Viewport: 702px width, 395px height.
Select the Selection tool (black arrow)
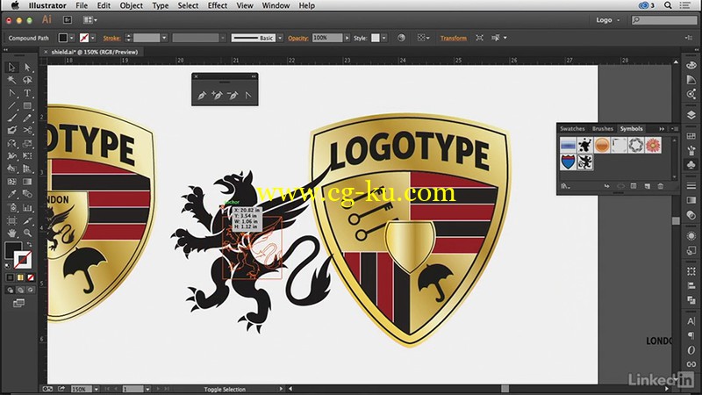11,68
